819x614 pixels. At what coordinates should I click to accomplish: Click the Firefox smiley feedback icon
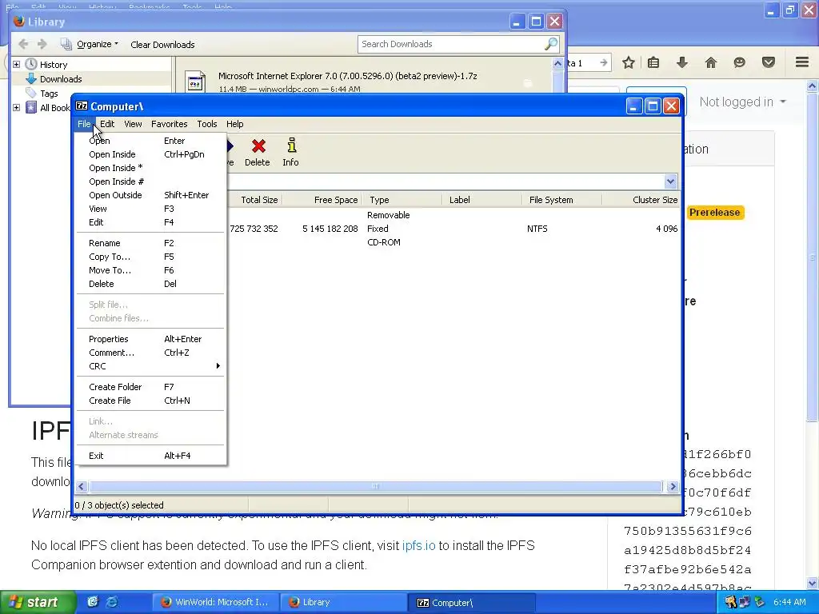[739, 62]
